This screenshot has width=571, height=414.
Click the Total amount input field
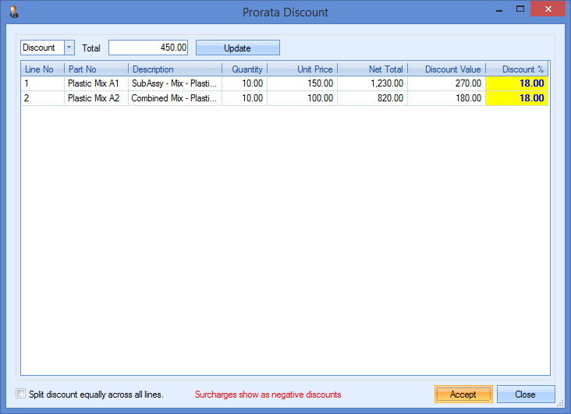point(148,48)
